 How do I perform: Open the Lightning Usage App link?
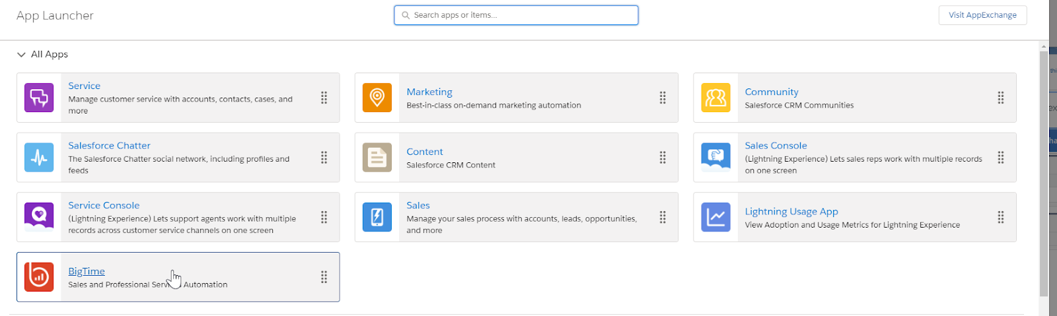(791, 211)
